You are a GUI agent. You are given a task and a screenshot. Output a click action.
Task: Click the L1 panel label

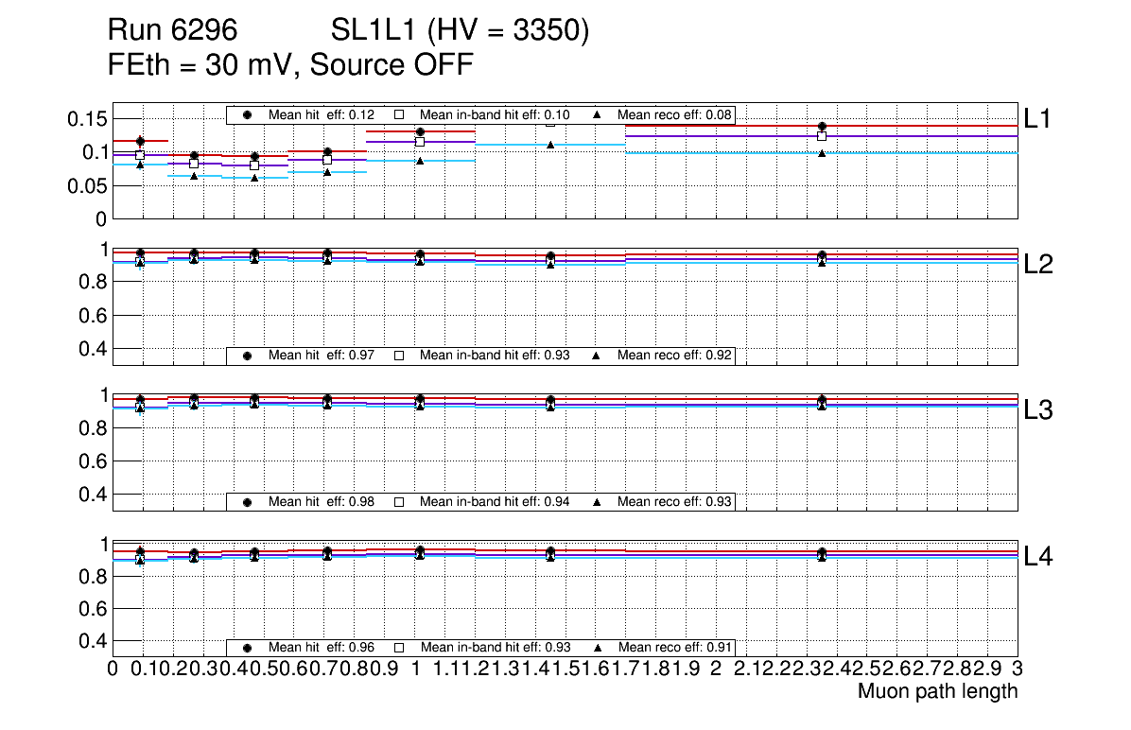point(1038,118)
